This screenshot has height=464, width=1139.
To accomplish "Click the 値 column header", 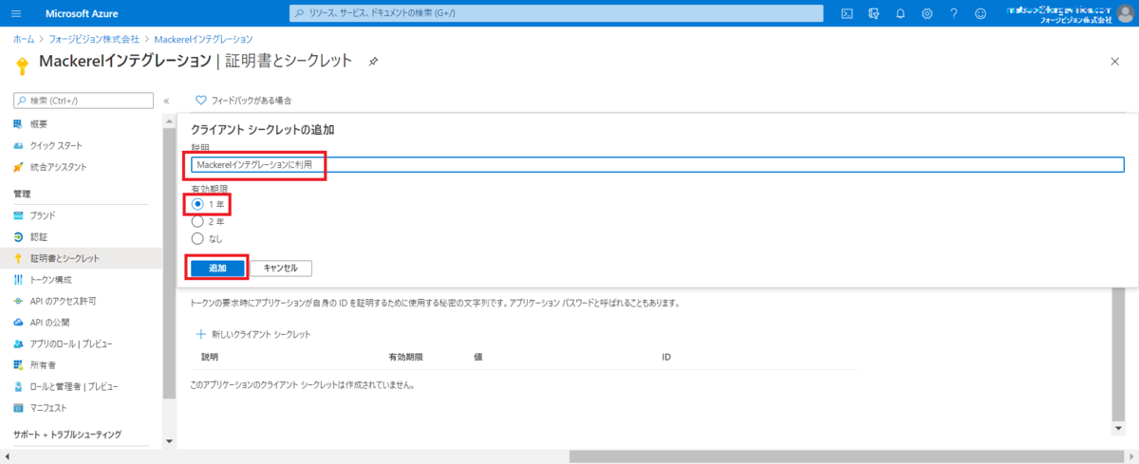I will [x=477, y=357].
